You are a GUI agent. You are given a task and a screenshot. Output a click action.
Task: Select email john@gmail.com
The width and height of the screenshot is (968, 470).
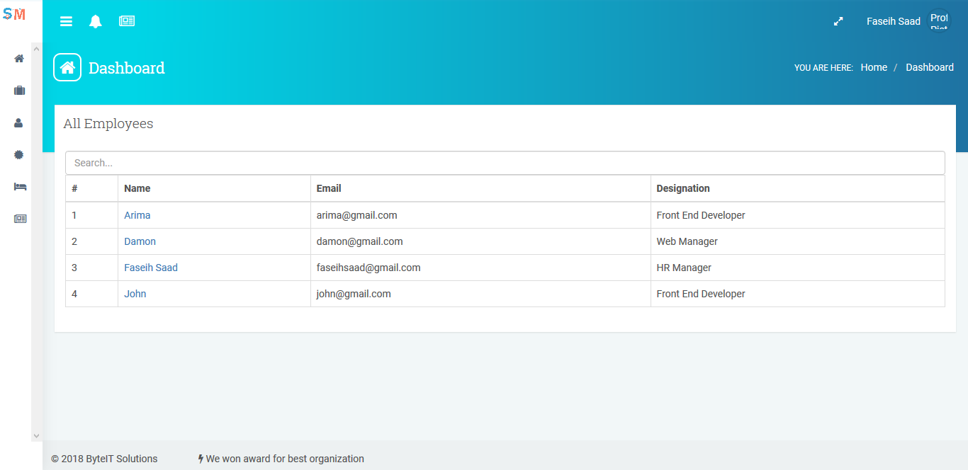click(354, 294)
